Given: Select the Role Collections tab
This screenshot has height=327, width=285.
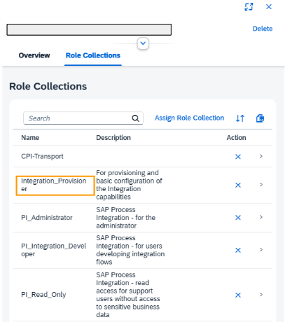Looking at the screenshot, I should click(93, 55).
